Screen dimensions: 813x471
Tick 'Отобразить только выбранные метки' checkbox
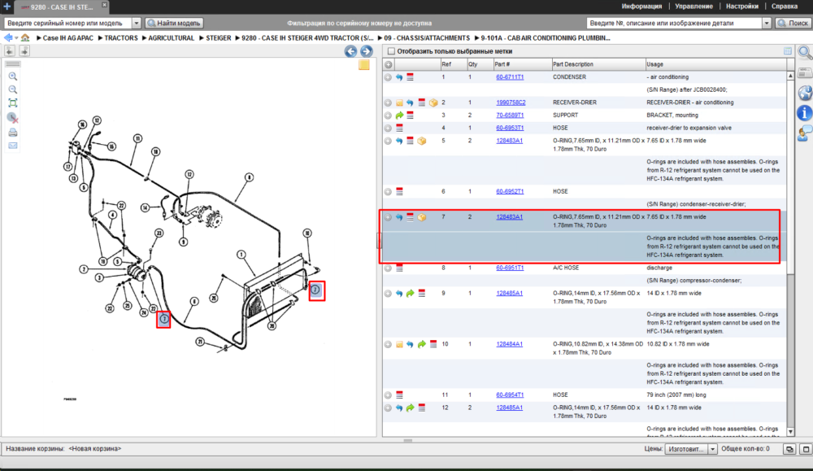click(392, 51)
